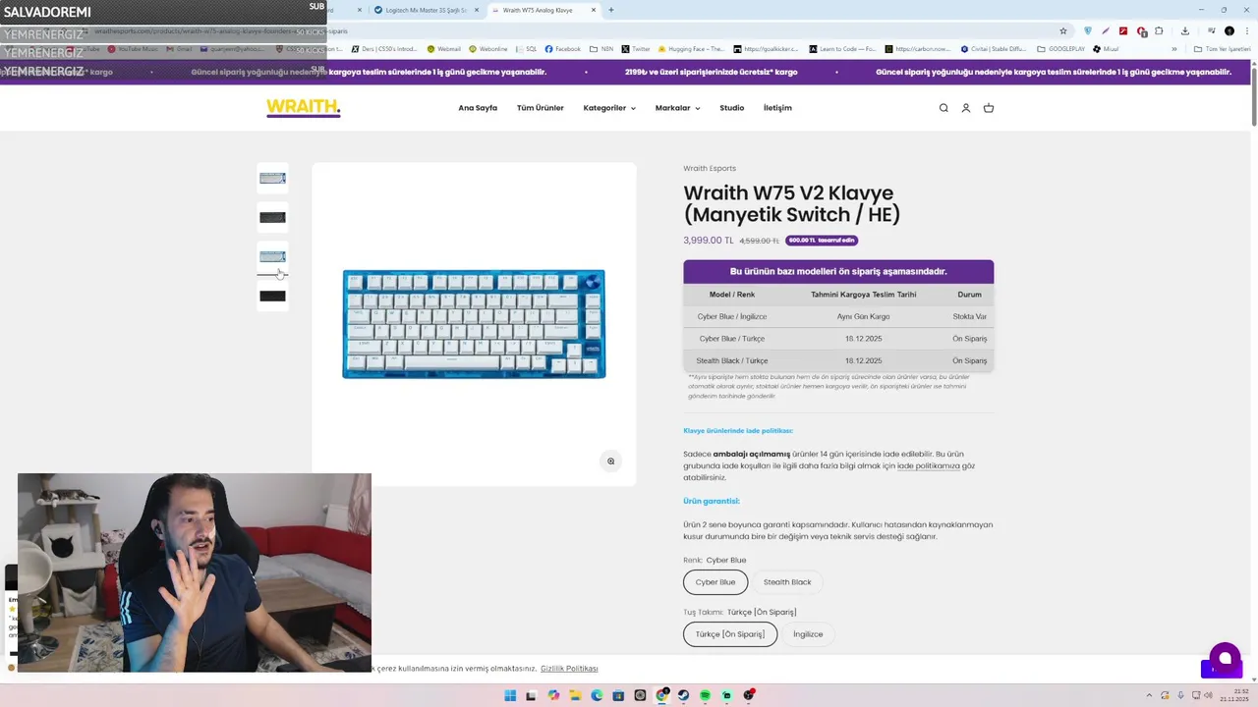Open Microsoft Edge from taskbar
The width and height of the screenshot is (1258, 707).
click(x=597, y=696)
